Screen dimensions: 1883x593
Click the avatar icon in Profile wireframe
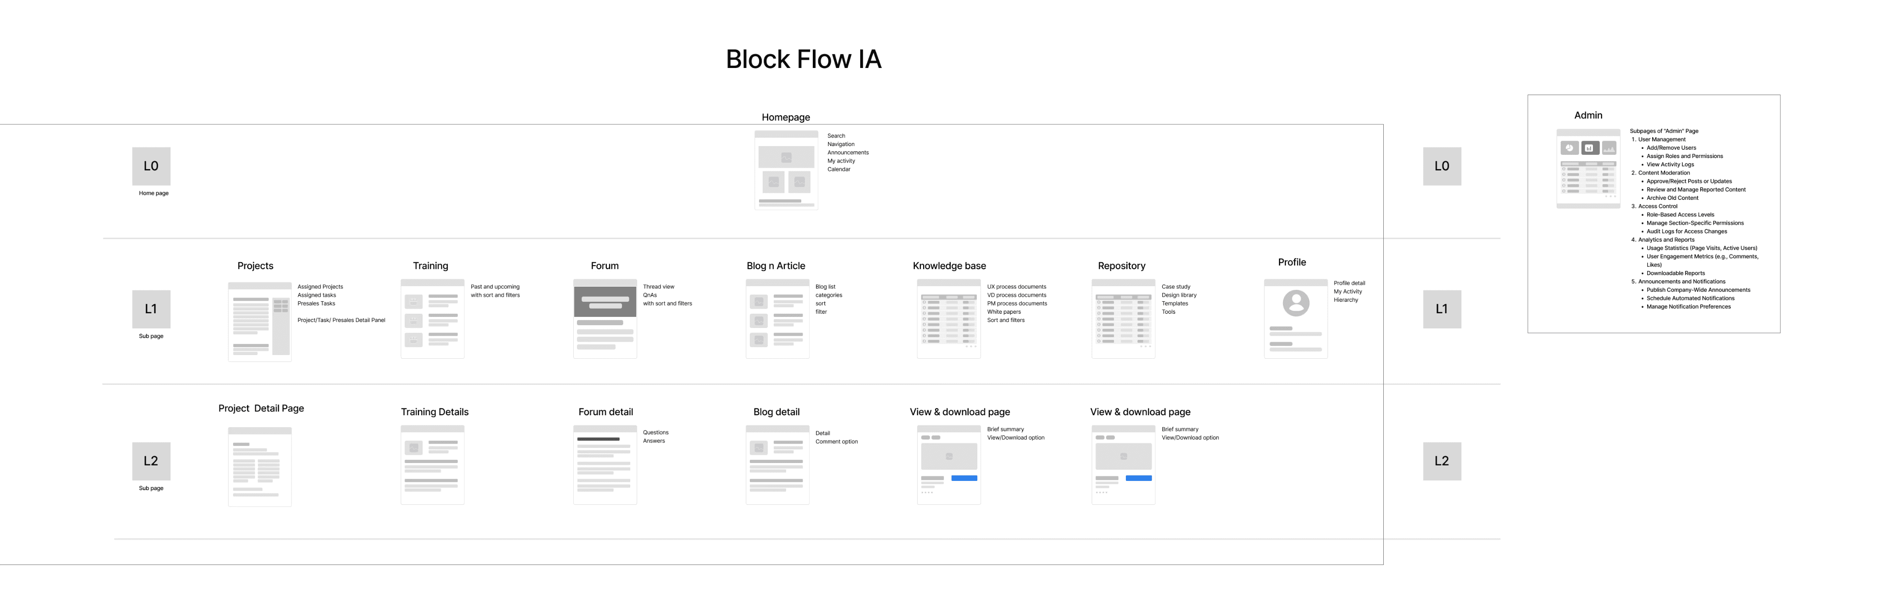[x=1296, y=302]
